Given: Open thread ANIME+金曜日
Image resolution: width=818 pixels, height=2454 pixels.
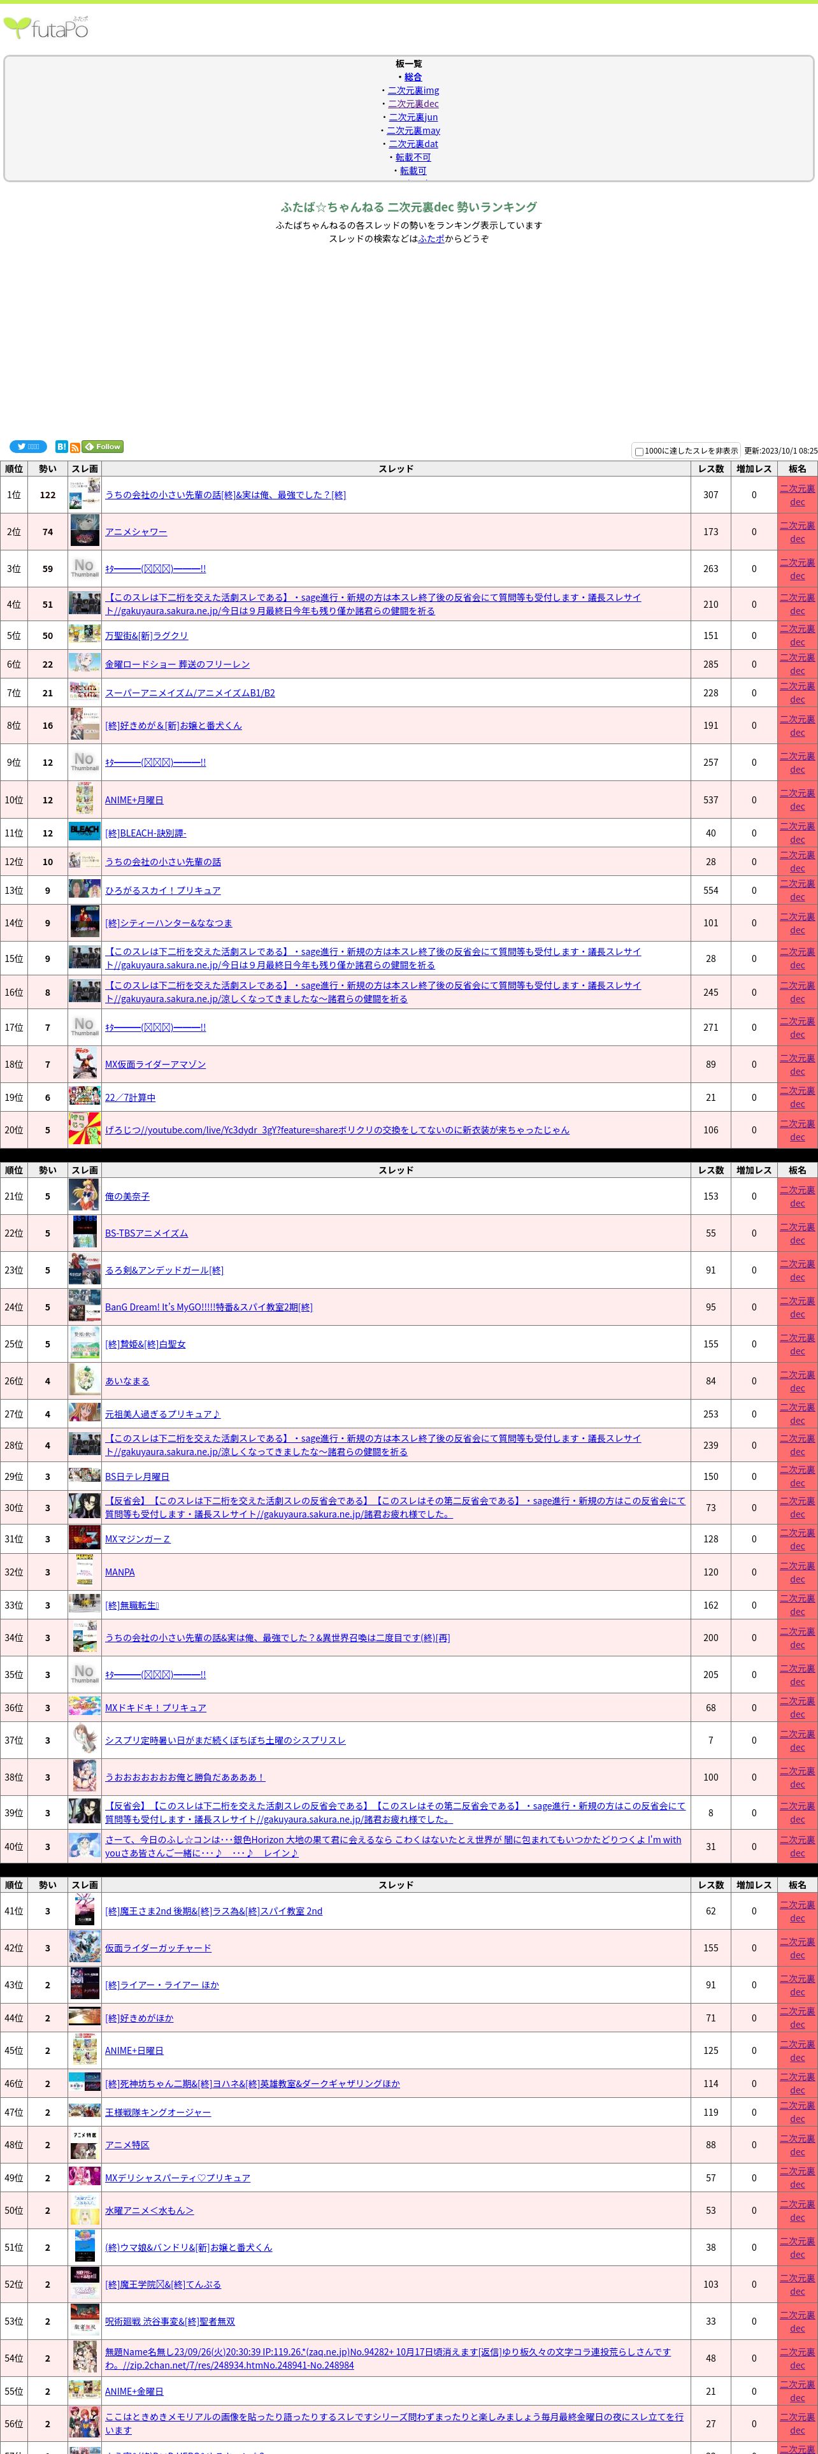Looking at the screenshot, I should (x=134, y=2392).
